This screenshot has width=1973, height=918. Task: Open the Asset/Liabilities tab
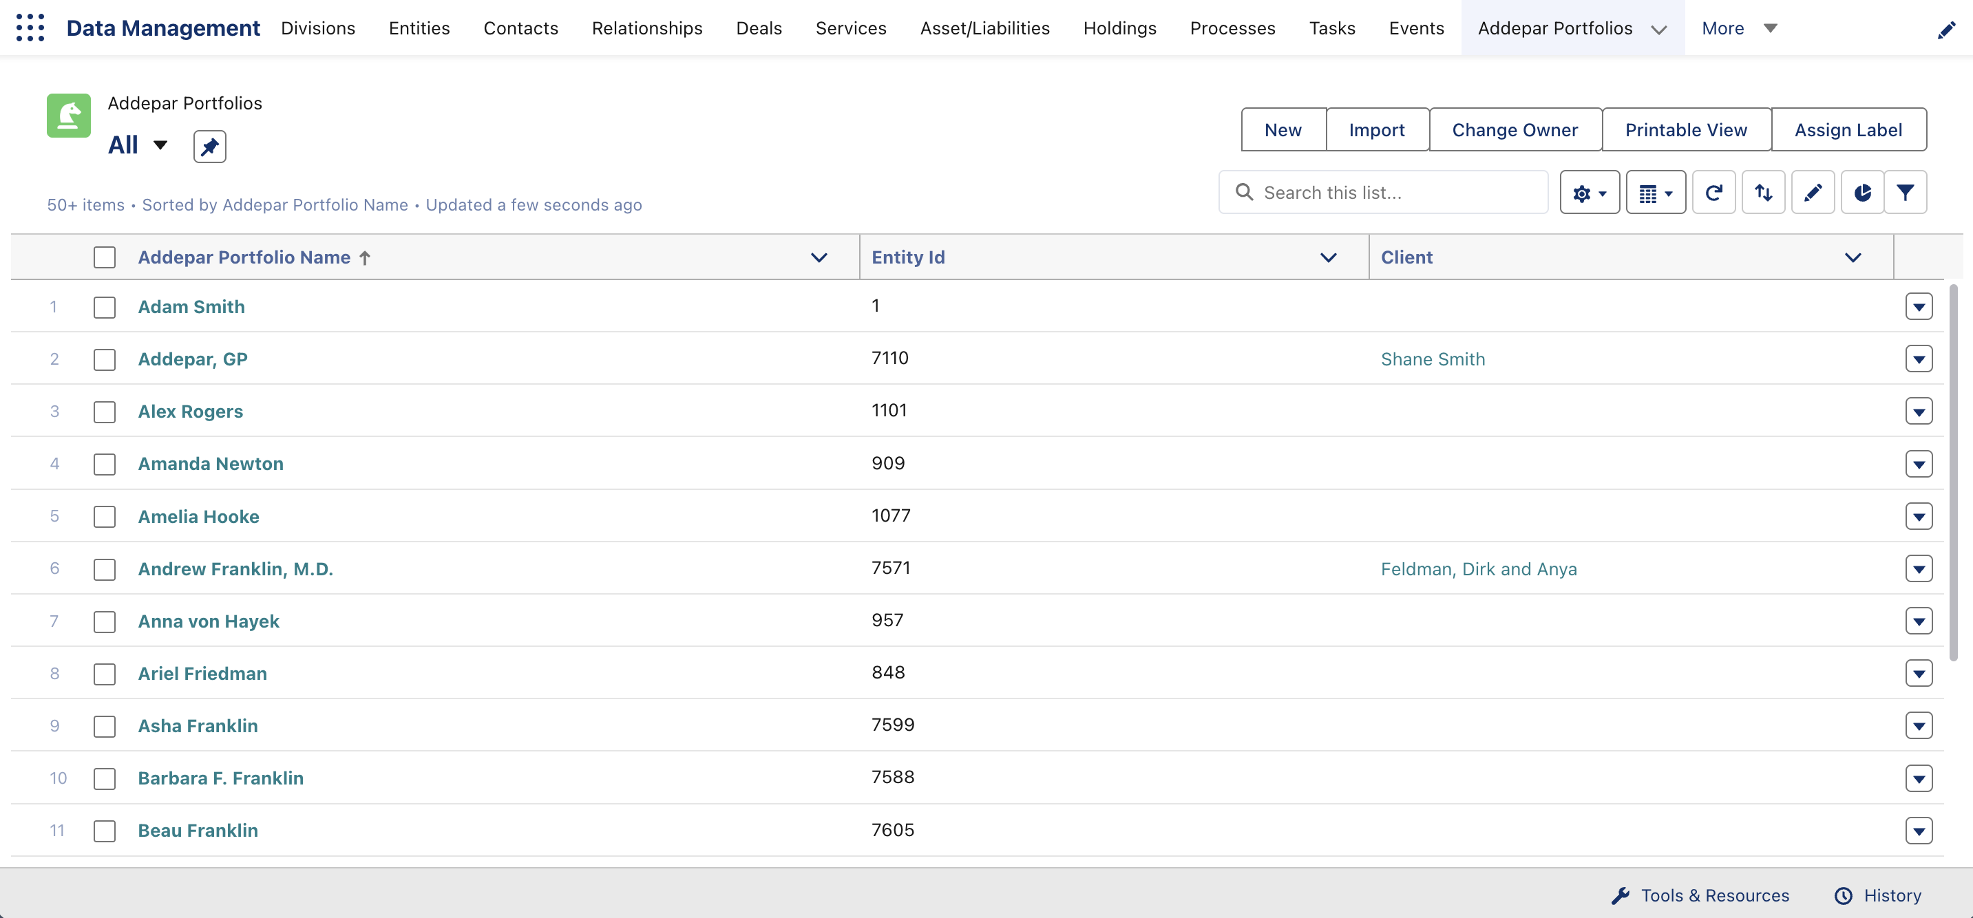[x=985, y=28]
